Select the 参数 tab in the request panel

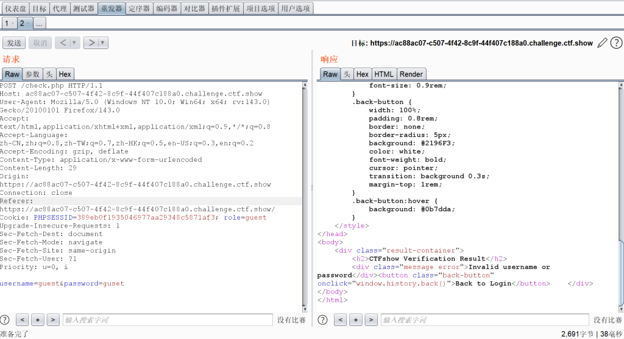point(32,74)
